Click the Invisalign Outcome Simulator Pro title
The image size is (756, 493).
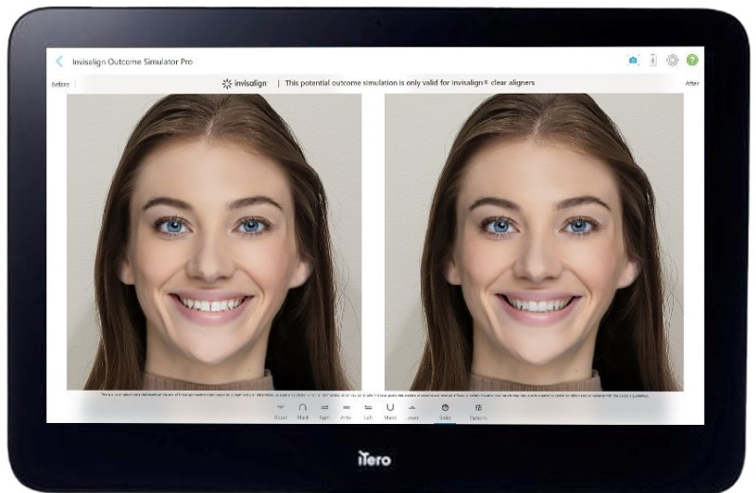pyautogui.click(x=132, y=62)
